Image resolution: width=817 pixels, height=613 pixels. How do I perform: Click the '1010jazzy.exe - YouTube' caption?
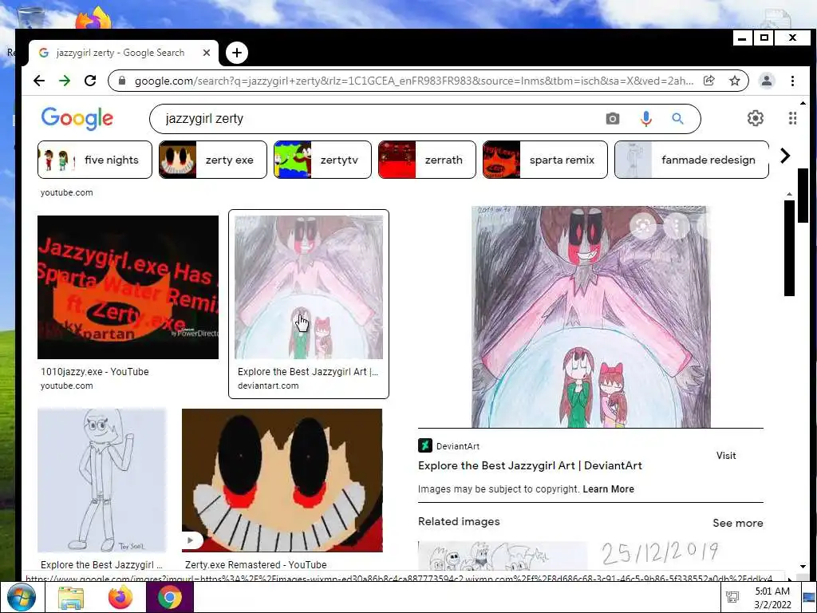point(95,372)
